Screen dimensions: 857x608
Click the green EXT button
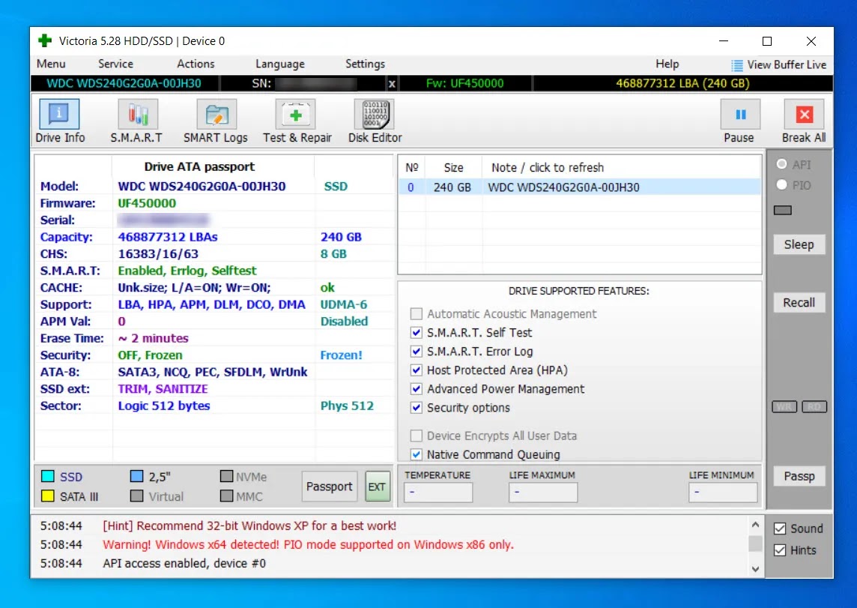pos(377,486)
